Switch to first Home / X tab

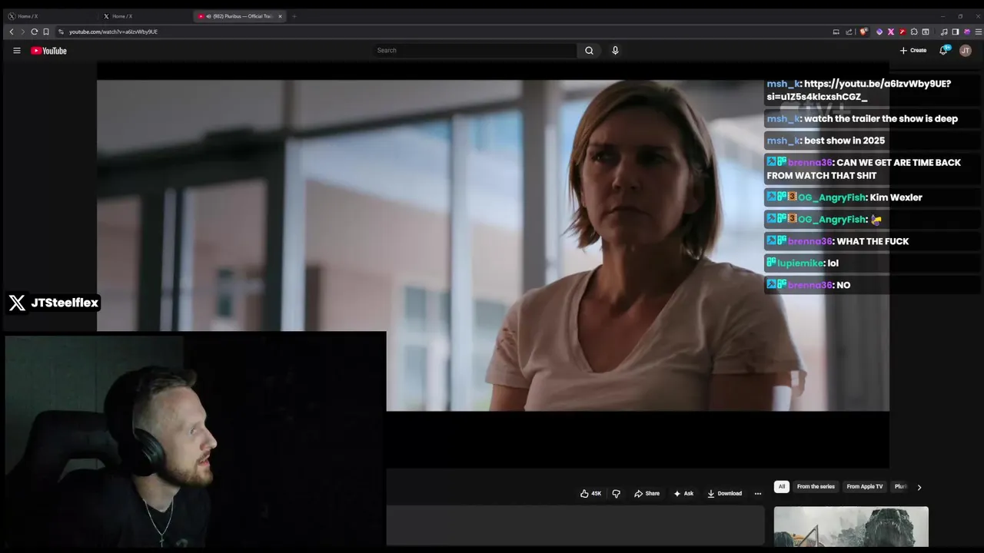pos(51,16)
